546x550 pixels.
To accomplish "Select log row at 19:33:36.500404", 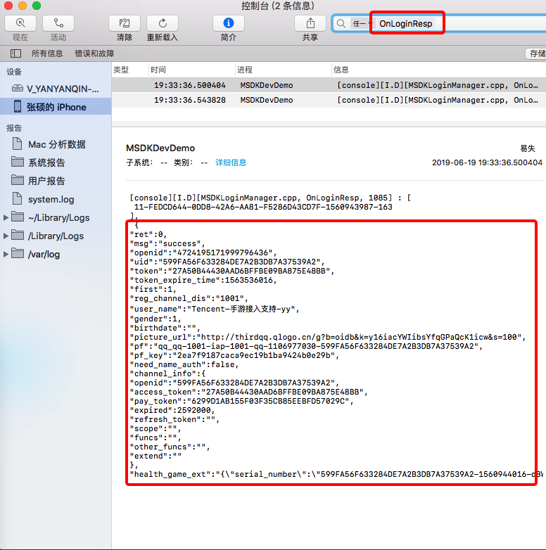I will pos(329,85).
